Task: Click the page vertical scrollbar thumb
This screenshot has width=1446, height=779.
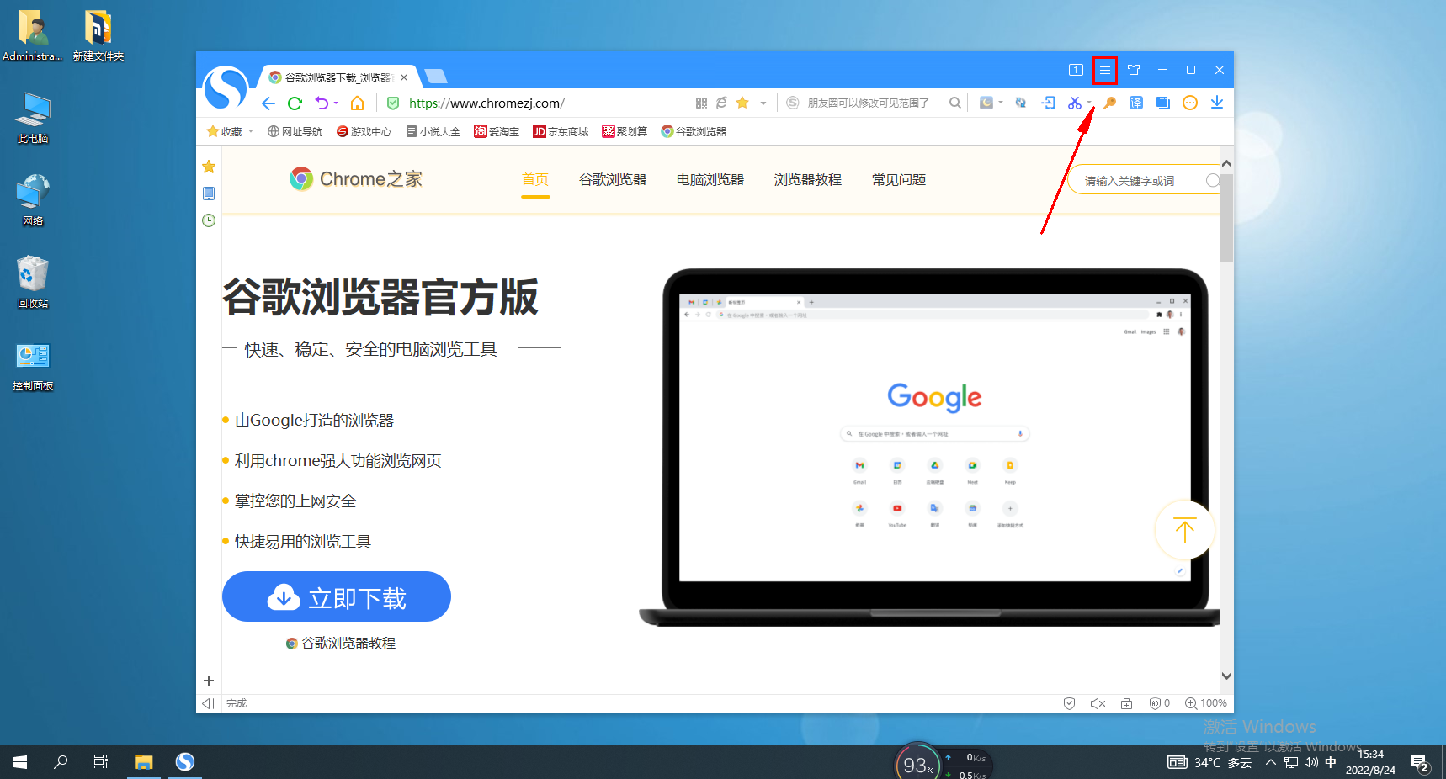Action: tap(1226, 219)
